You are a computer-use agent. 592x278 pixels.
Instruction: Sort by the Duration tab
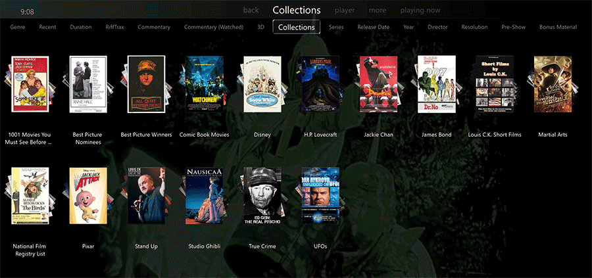coord(81,27)
